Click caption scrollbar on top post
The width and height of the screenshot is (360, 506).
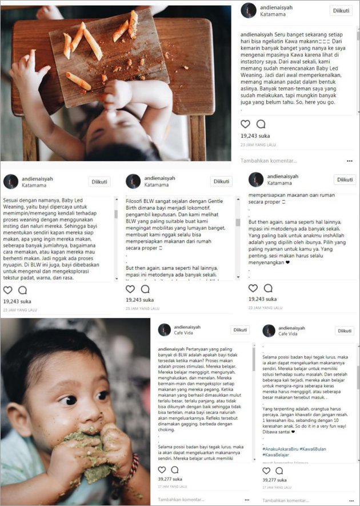click(x=358, y=70)
